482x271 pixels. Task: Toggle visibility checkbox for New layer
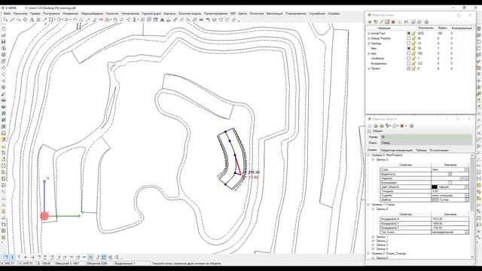(408, 48)
